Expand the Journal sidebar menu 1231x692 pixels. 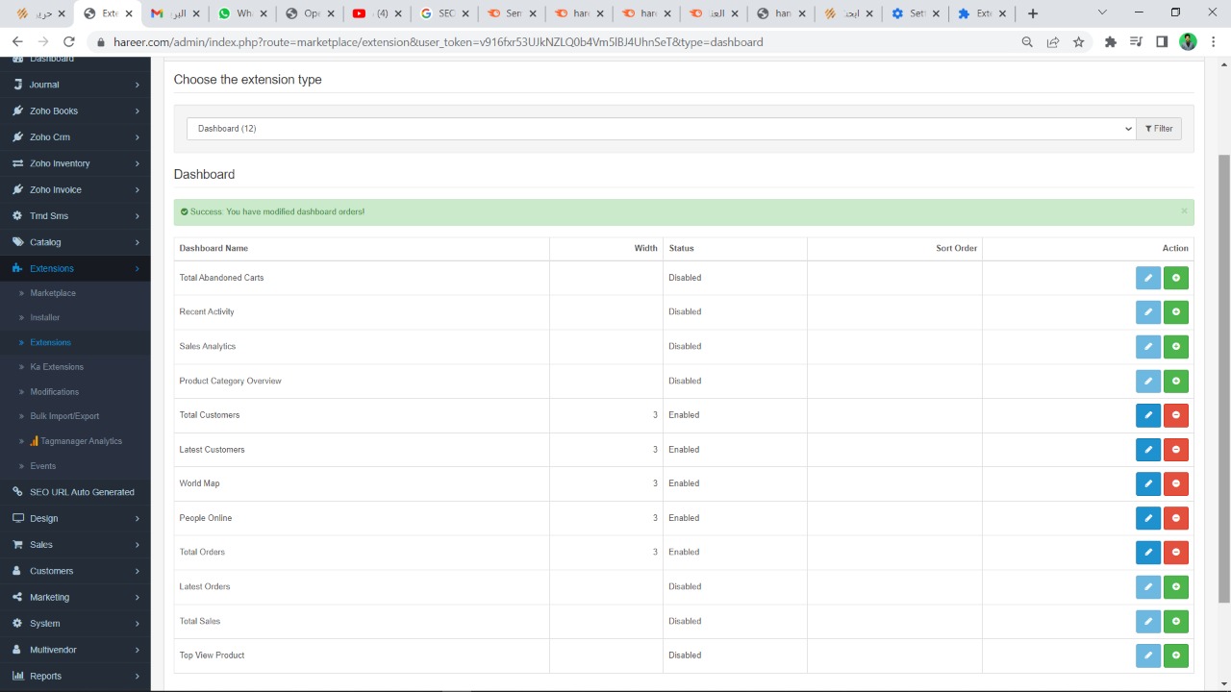pos(75,85)
